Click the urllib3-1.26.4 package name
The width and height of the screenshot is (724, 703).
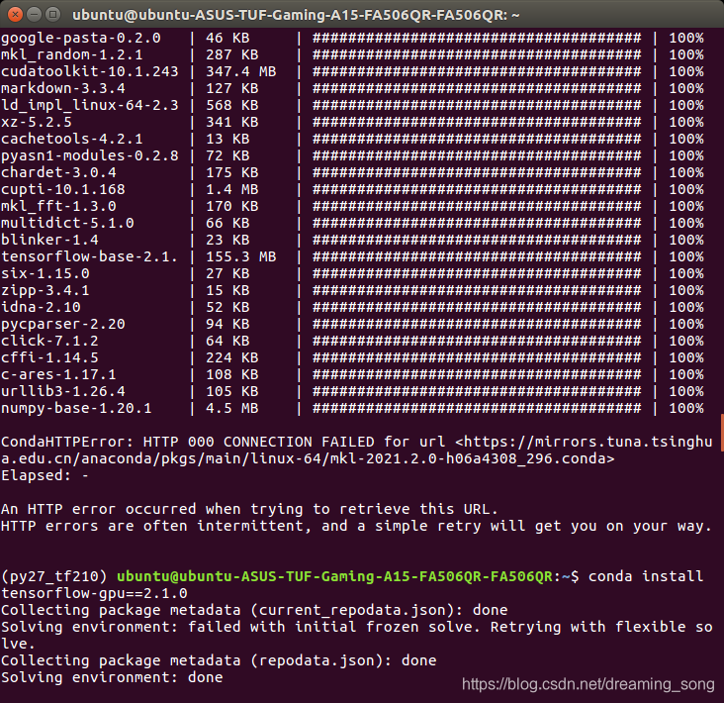coord(63,391)
